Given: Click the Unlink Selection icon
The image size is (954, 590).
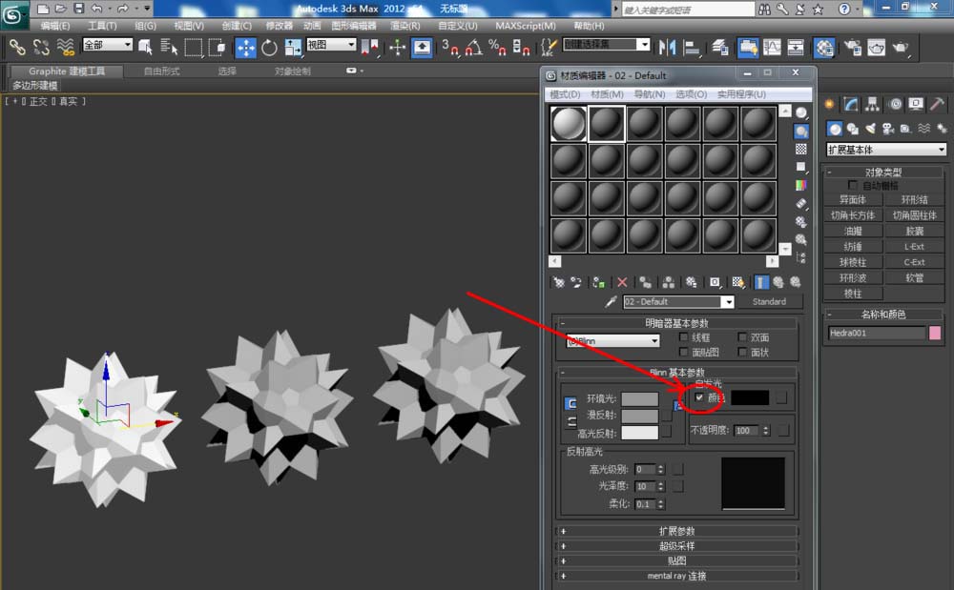Looking at the screenshot, I should coord(41,47).
